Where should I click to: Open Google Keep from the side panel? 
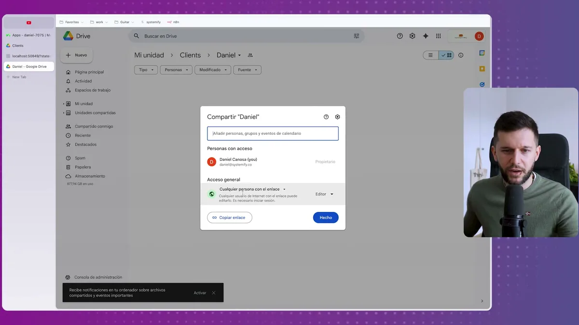click(x=482, y=69)
